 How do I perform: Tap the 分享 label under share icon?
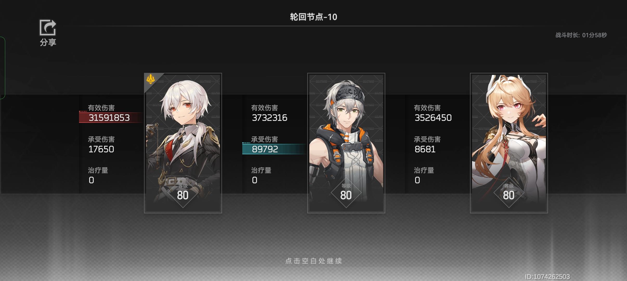[48, 42]
